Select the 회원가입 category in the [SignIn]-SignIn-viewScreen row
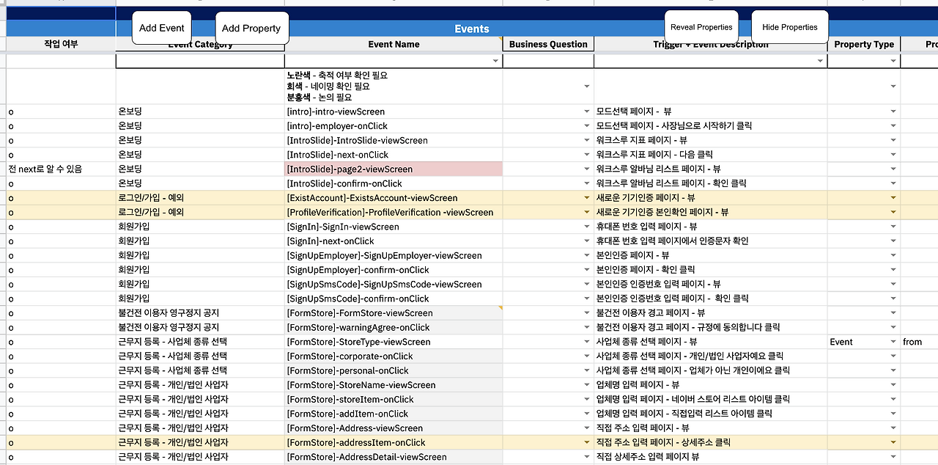Image resolution: width=938 pixels, height=465 pixels. (200, 227)
